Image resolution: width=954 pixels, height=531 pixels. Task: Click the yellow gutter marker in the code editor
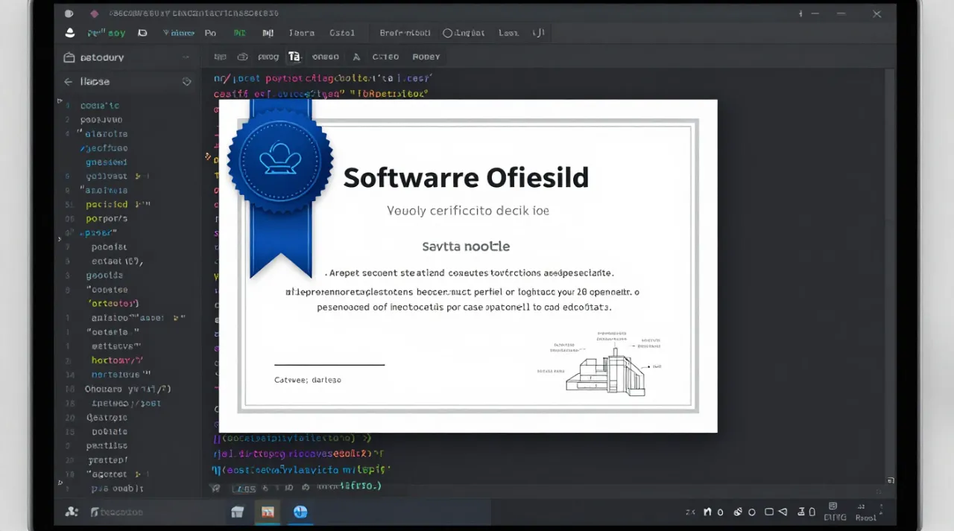(x=208, y=156)
